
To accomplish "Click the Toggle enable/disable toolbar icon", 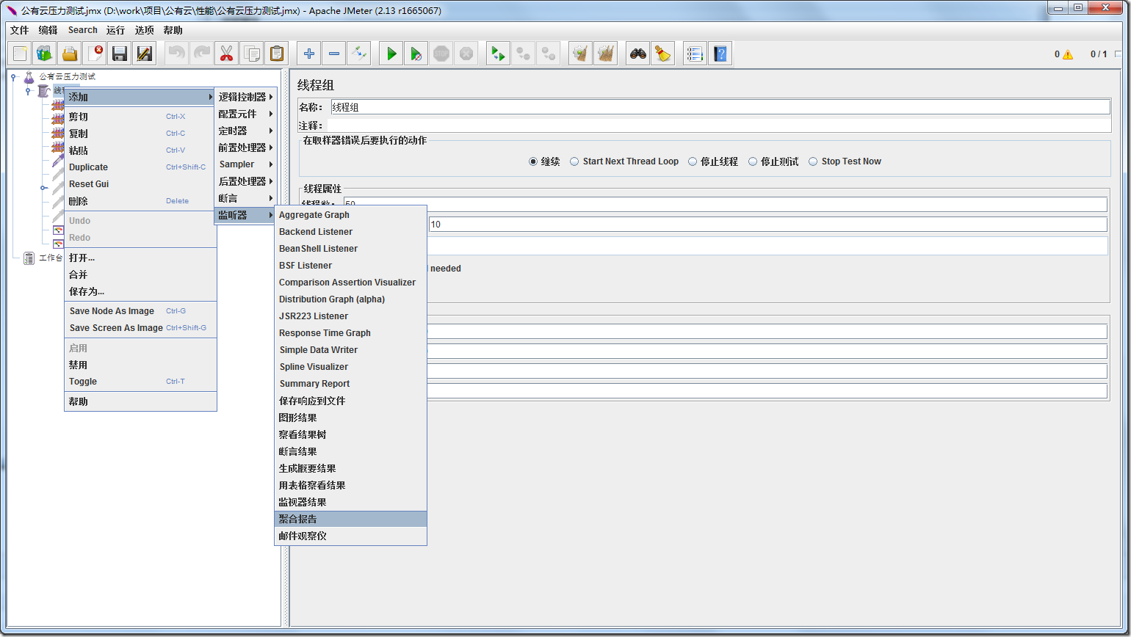I will 359,54.
